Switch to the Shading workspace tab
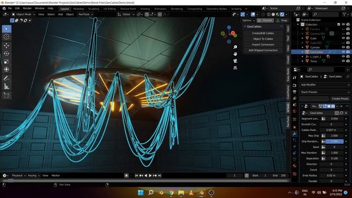 (145, 9)
